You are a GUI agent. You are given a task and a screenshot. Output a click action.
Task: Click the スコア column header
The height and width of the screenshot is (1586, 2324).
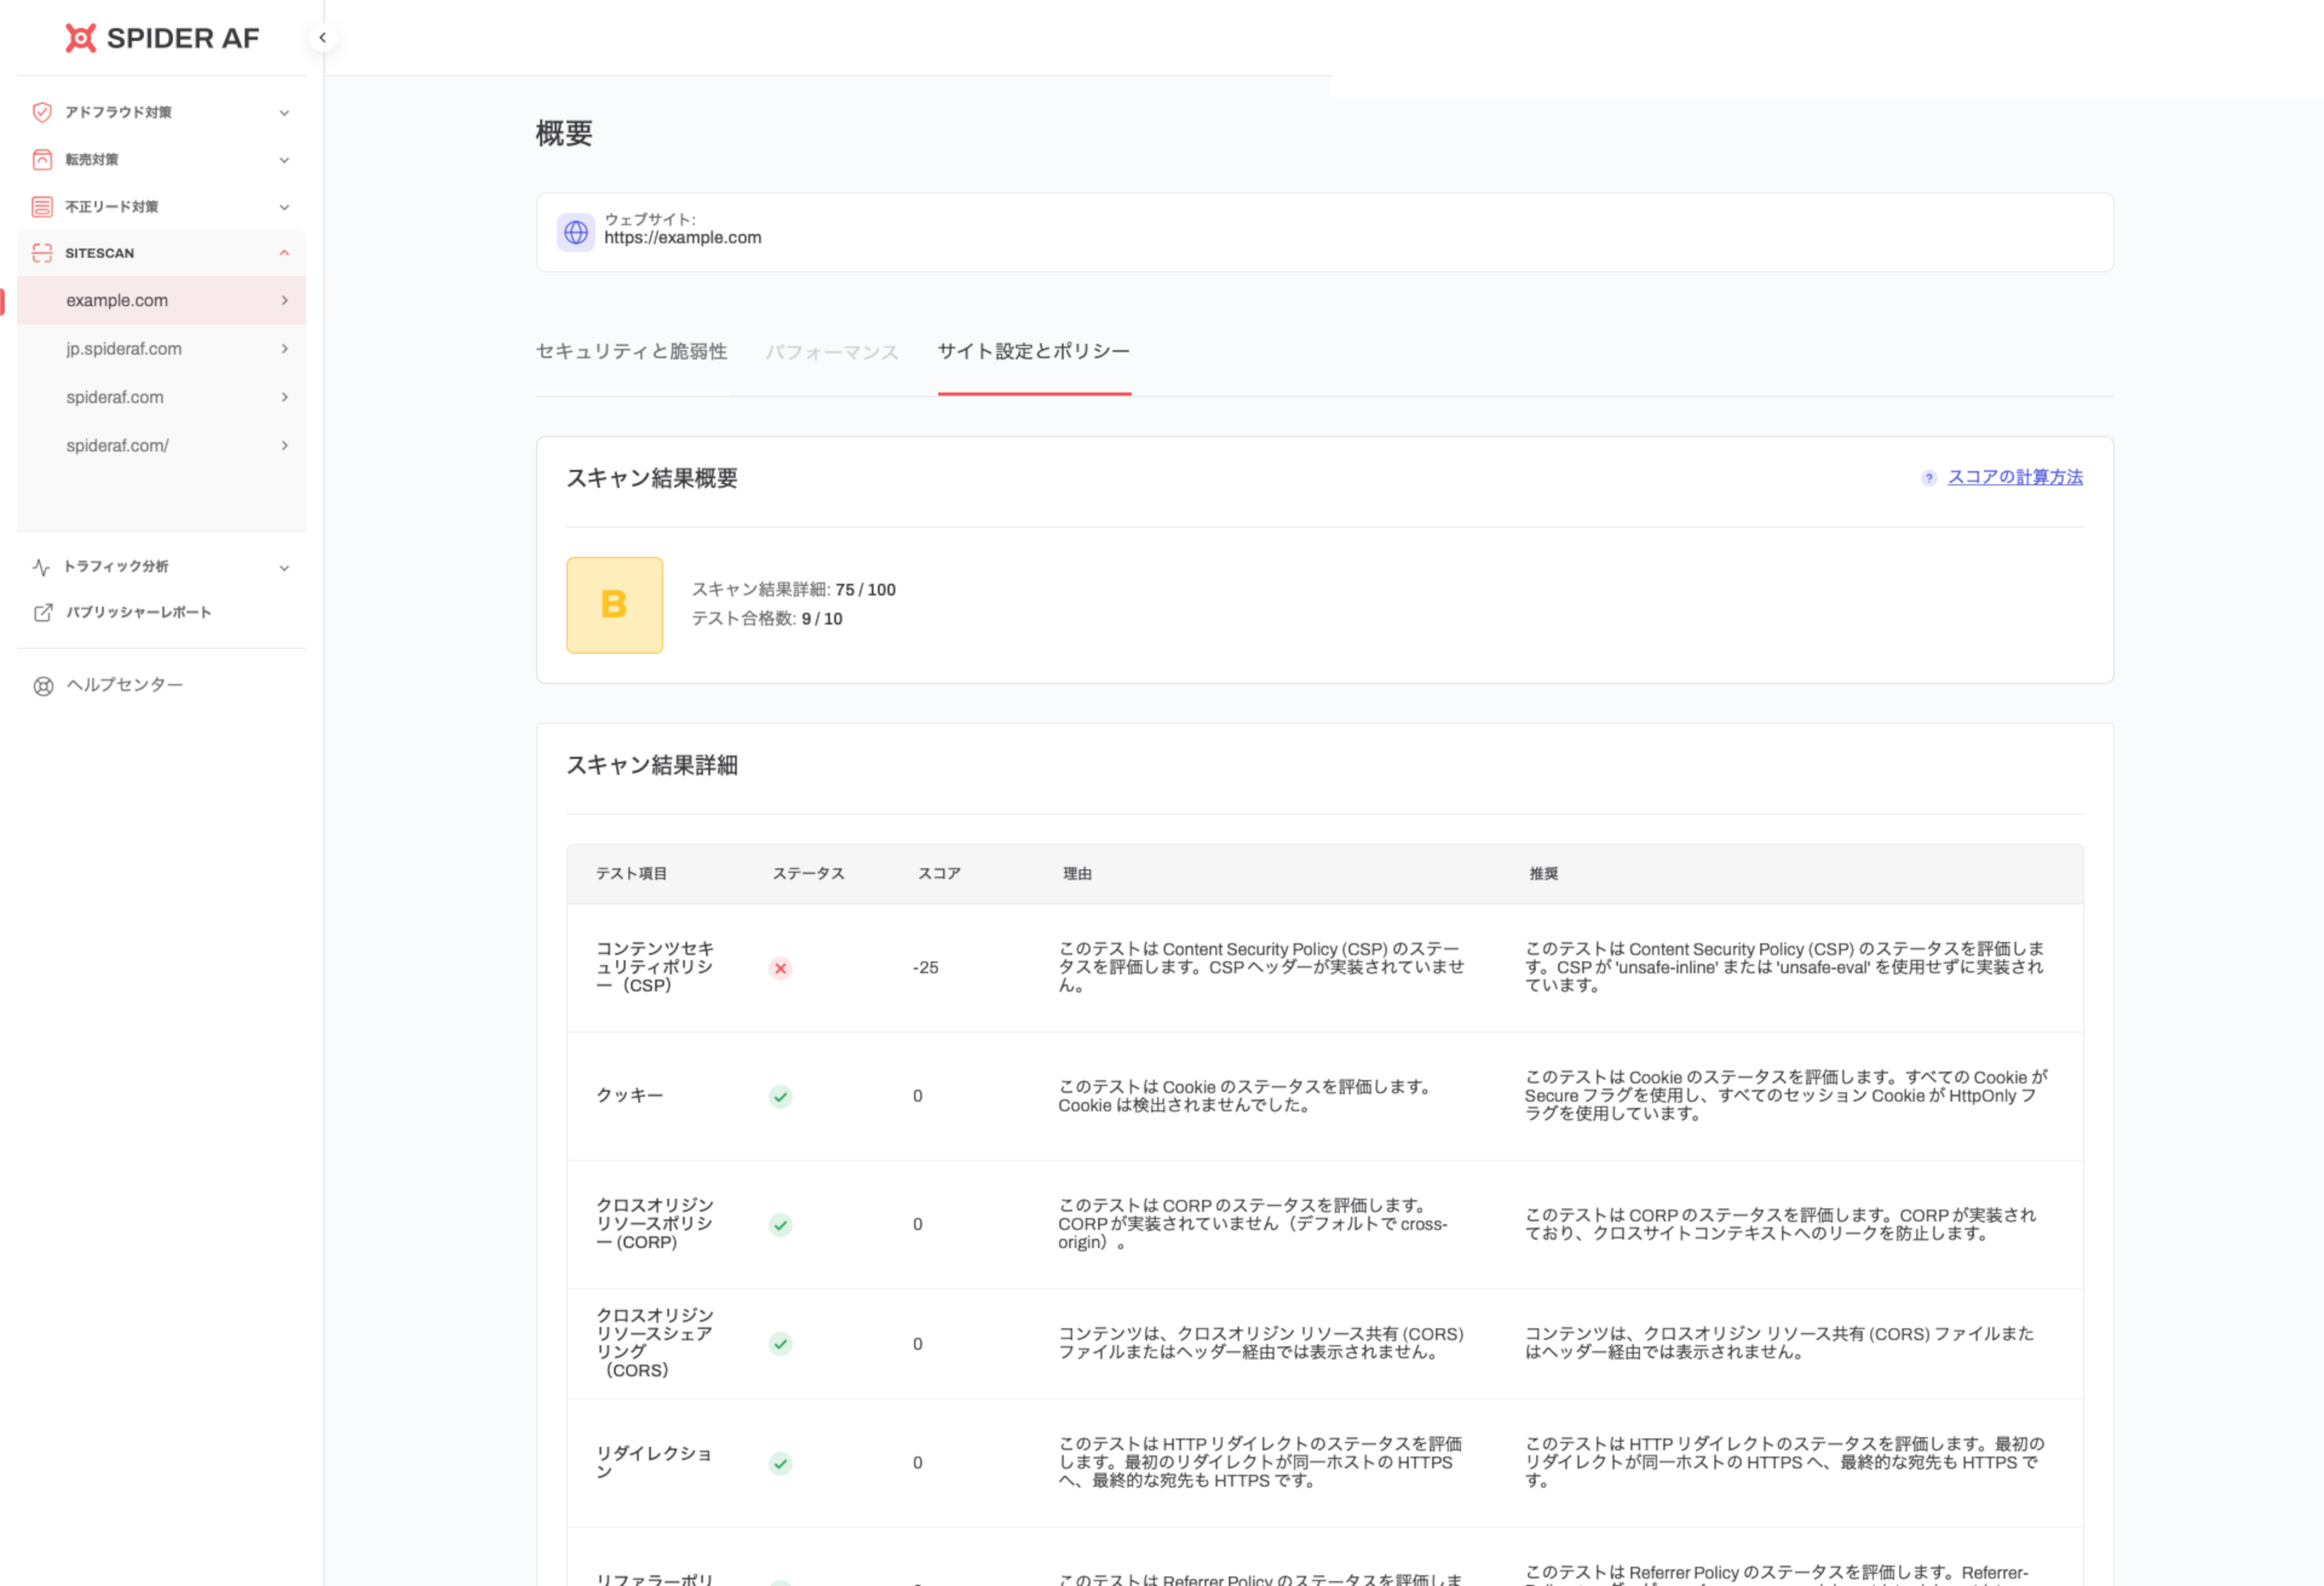tap(939, 873)
